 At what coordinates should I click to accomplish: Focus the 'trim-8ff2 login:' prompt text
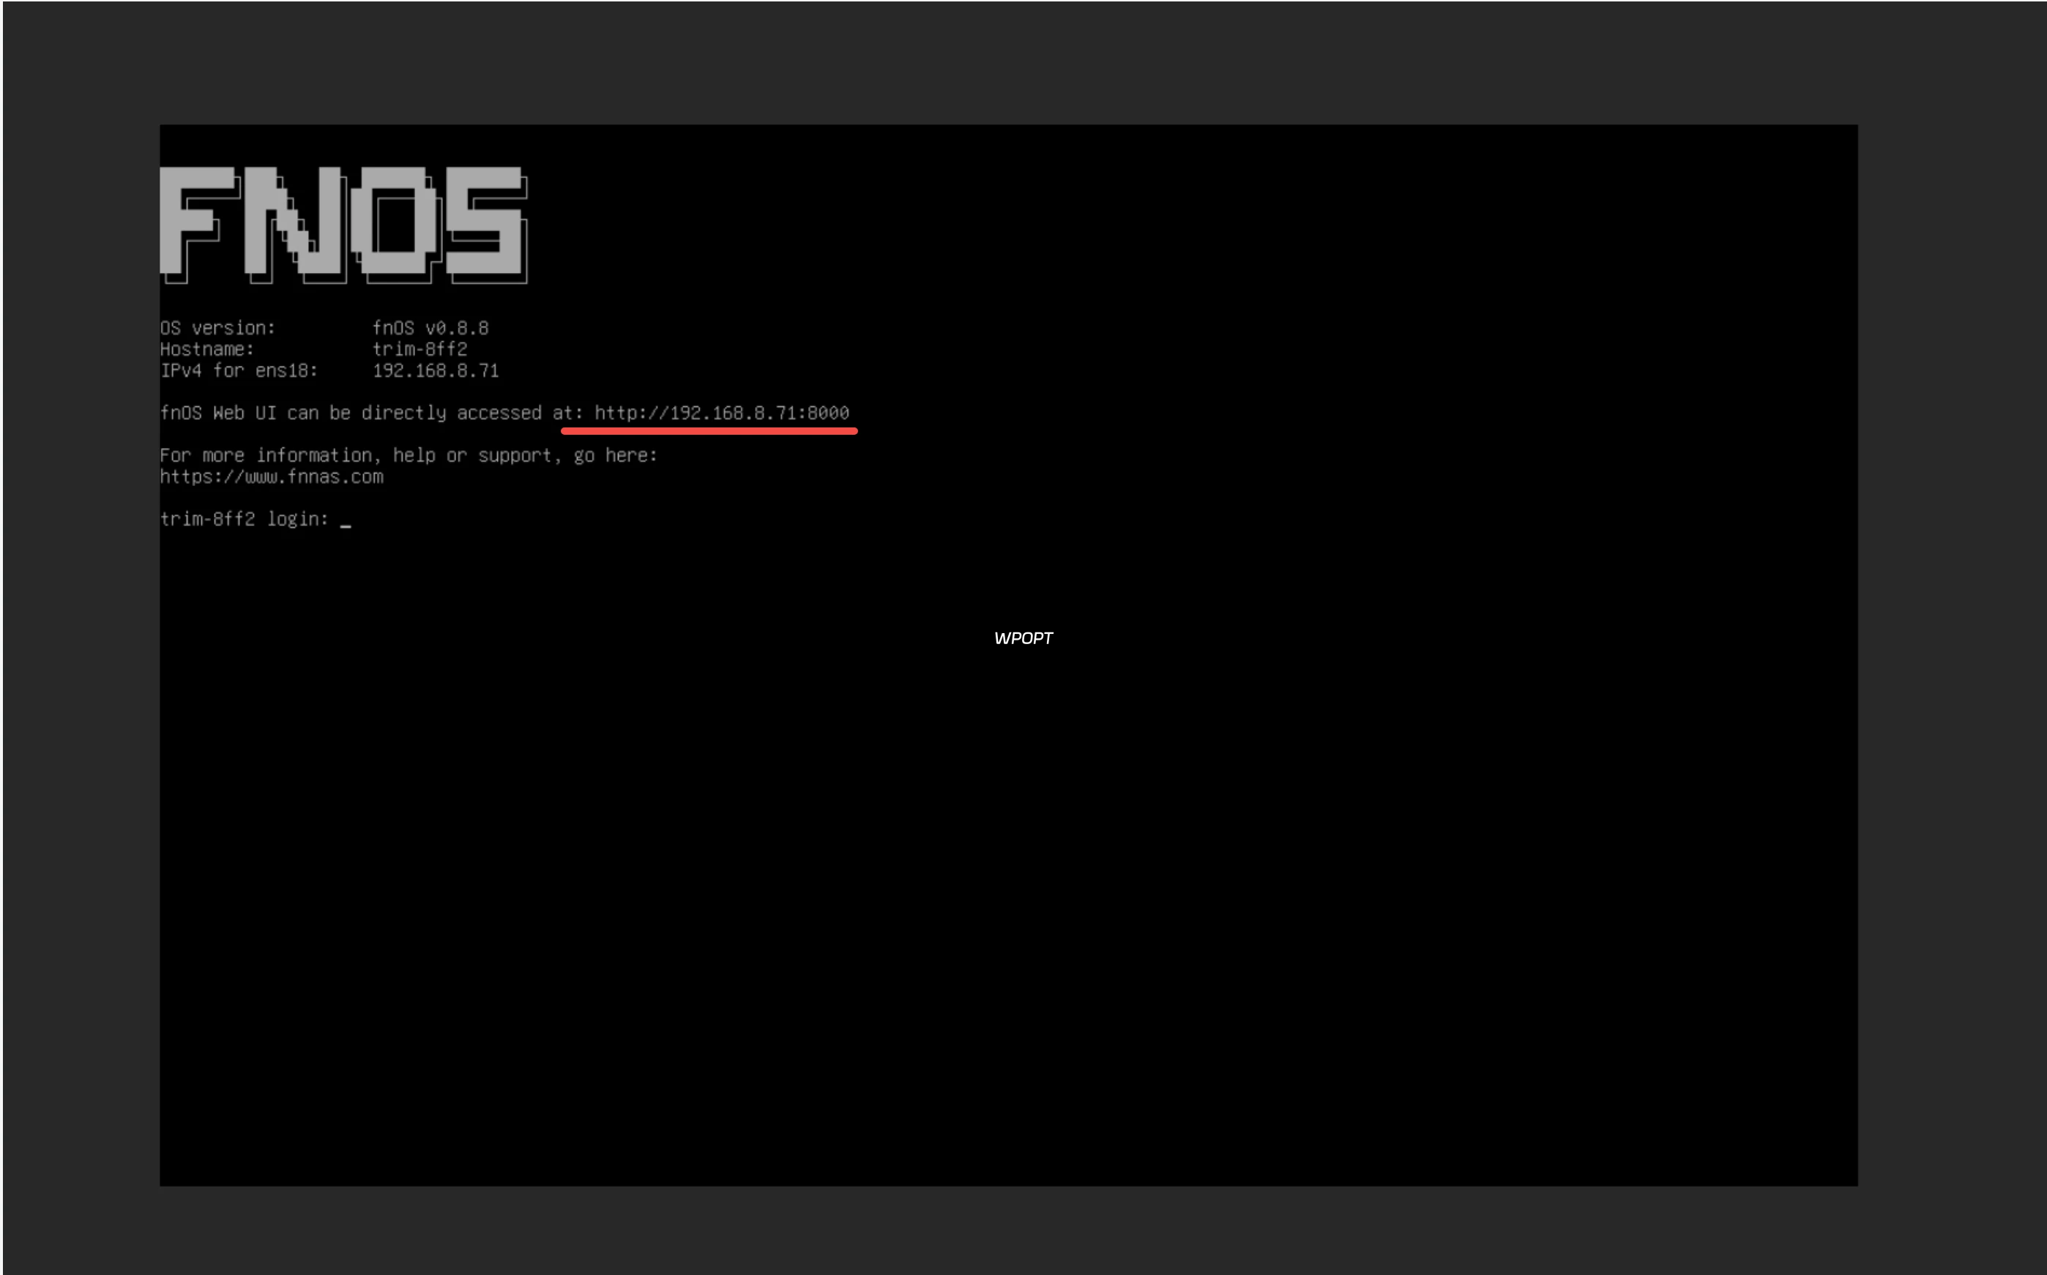click(x=244, y=519)
